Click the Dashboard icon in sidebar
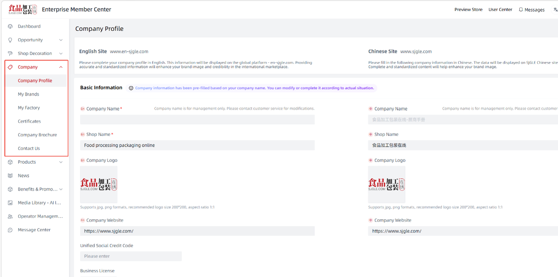Screen dimensions: 558x277 pyautogui.click(x=10, y=26)
